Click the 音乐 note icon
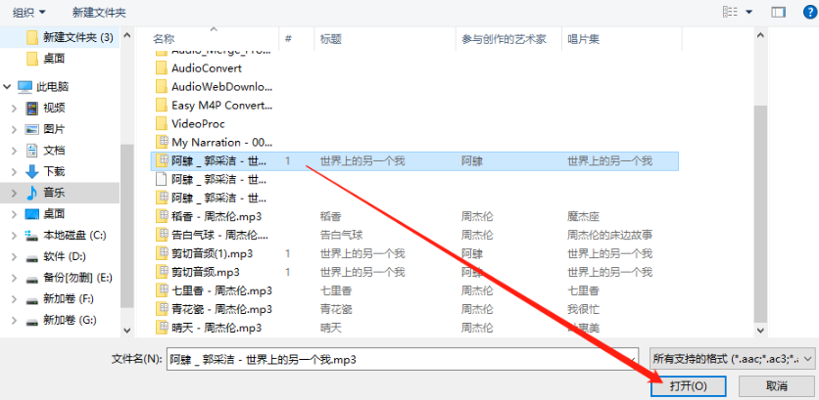 (x=32, y=193)
